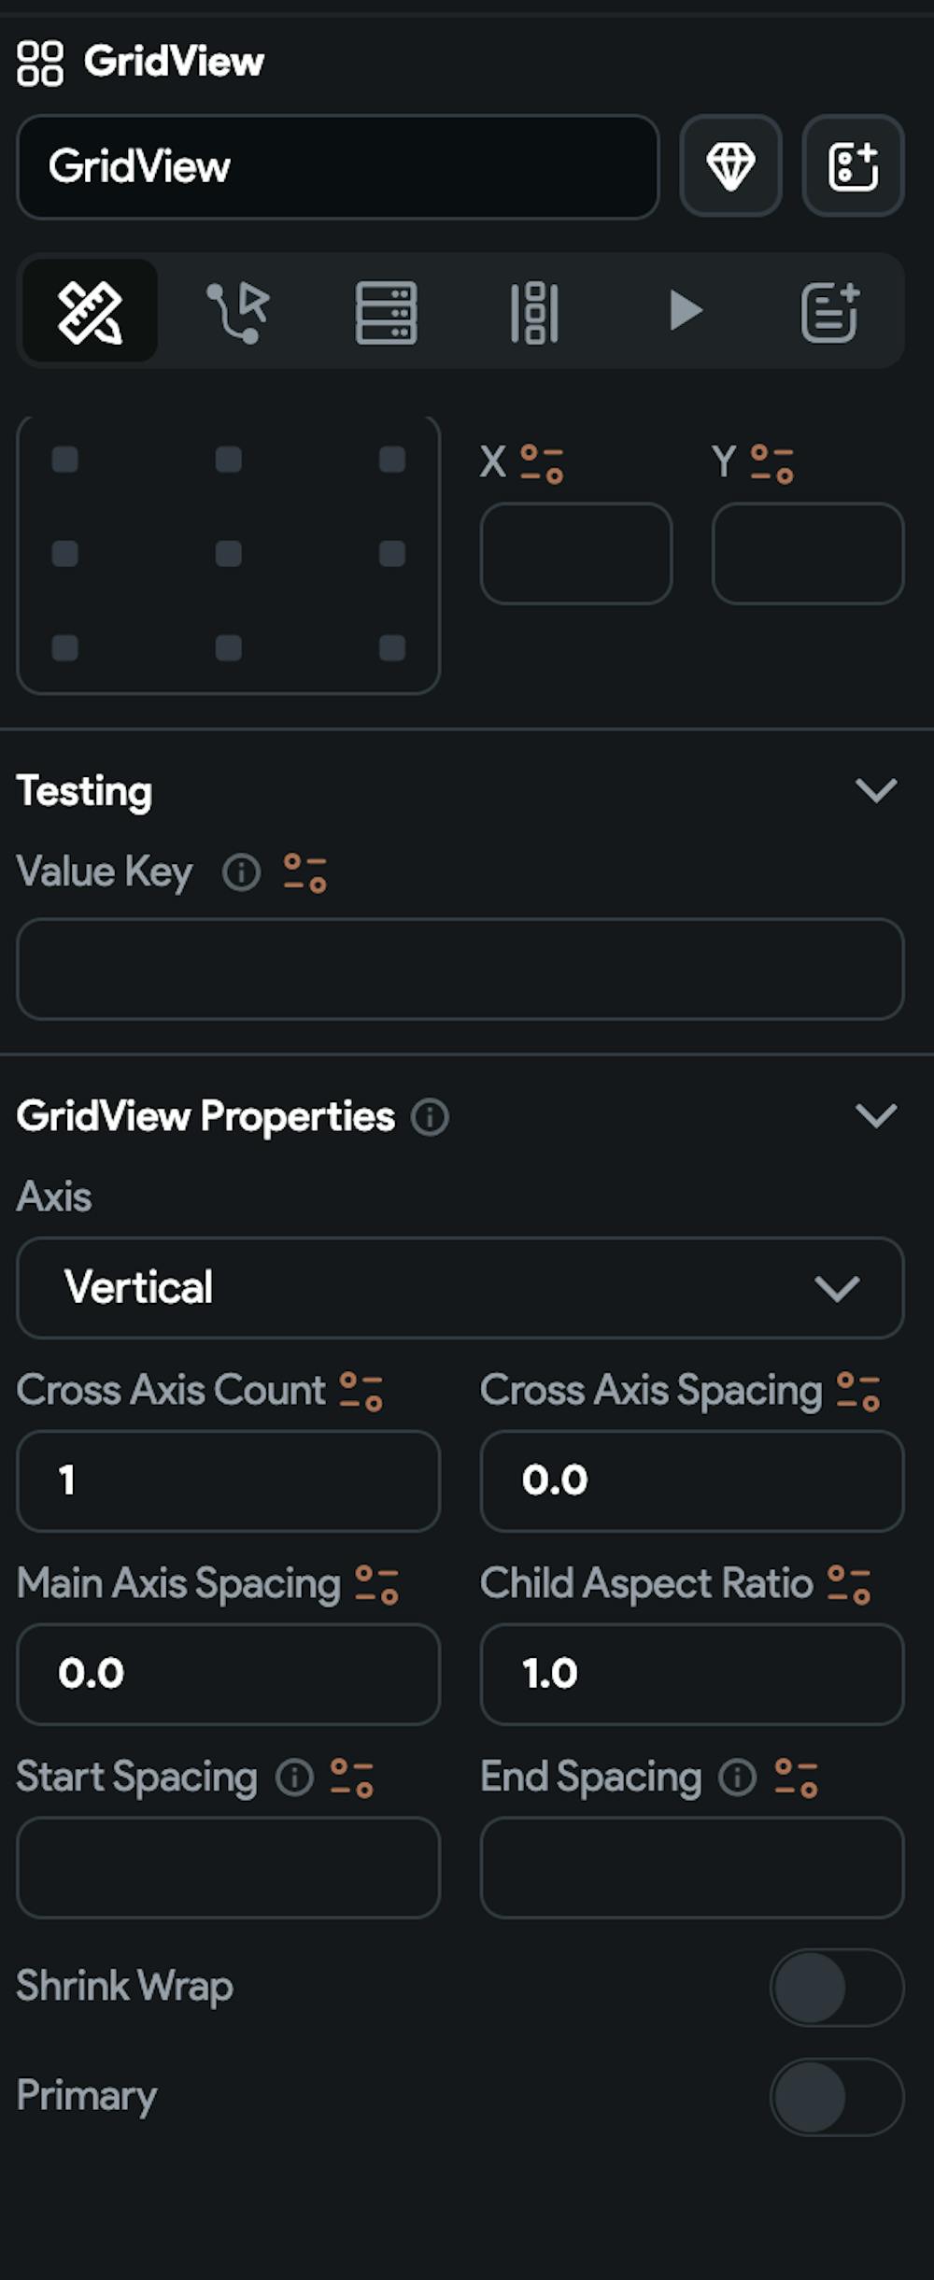Click the X variable binding icon
Image resolution: width=934 pixels, height=2280 pixels.
point(542,463)
